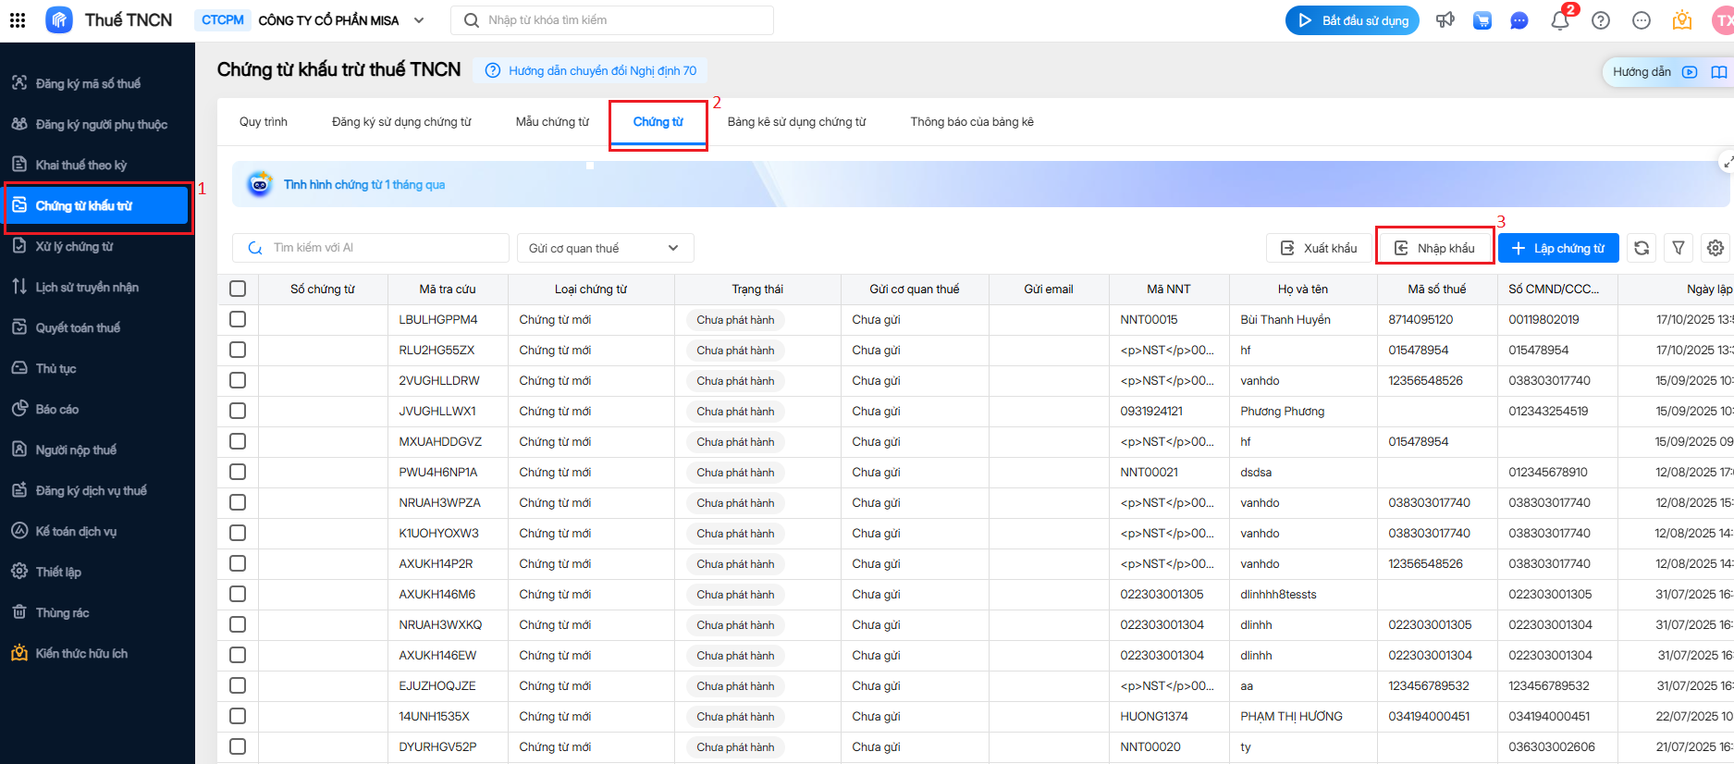The height and width of the screenshot is (764, 1734).
Task: Toggle the select-all checkbox in table header
Action: click(x=238, y=289)
